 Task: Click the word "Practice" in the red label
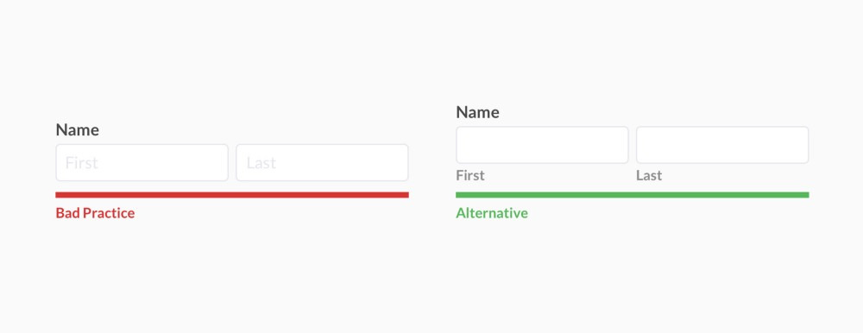click(109, 213)
